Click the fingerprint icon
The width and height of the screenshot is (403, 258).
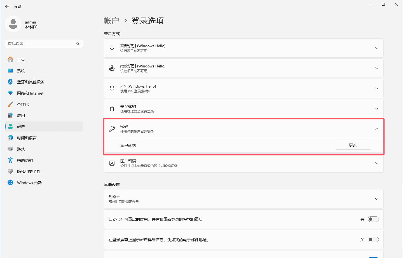tap(112, 68)
